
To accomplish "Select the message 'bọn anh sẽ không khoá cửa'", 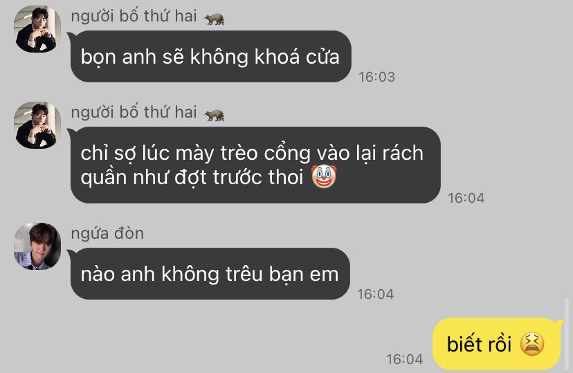I will pyautogui.click(x=210, y=56).
